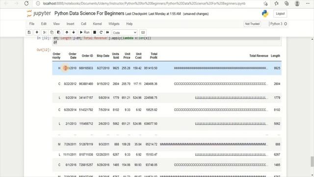Run the current cell
Viewport: 314px width, 177px height.
tap(84, 32)
